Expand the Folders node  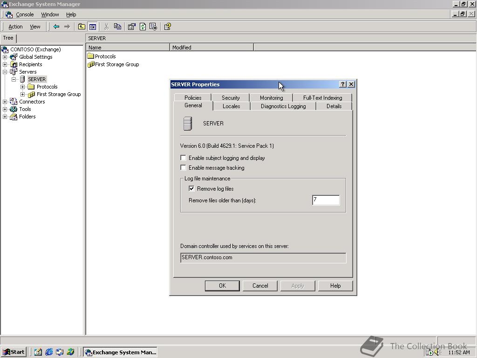(5, 117)
